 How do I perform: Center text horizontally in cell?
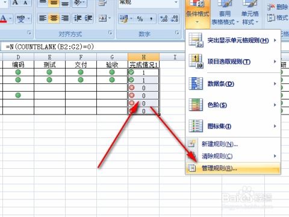(54, 19)
